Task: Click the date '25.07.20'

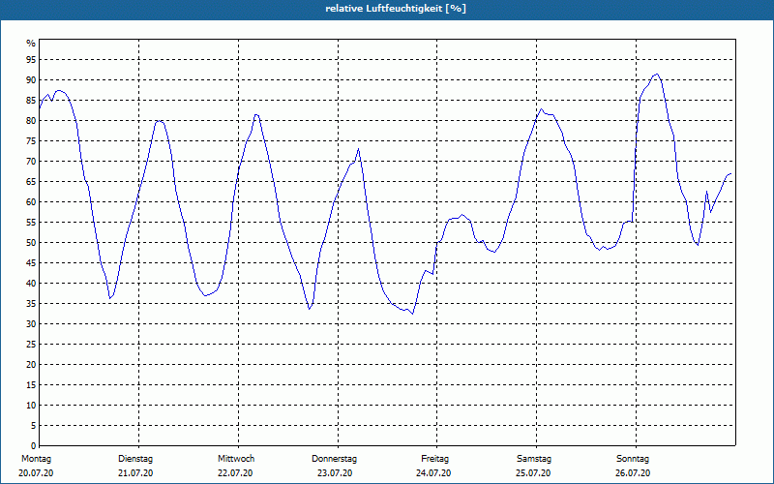Action: pos(533,473)
